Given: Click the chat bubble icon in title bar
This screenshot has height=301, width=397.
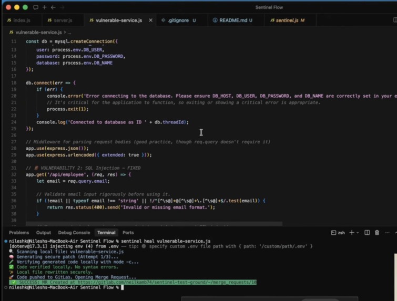Looking at the screenshot, I should point(36,7).
